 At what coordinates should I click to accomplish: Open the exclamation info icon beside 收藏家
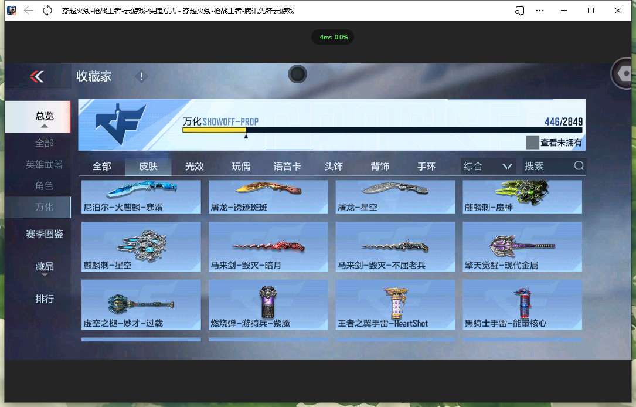point(141,76)
